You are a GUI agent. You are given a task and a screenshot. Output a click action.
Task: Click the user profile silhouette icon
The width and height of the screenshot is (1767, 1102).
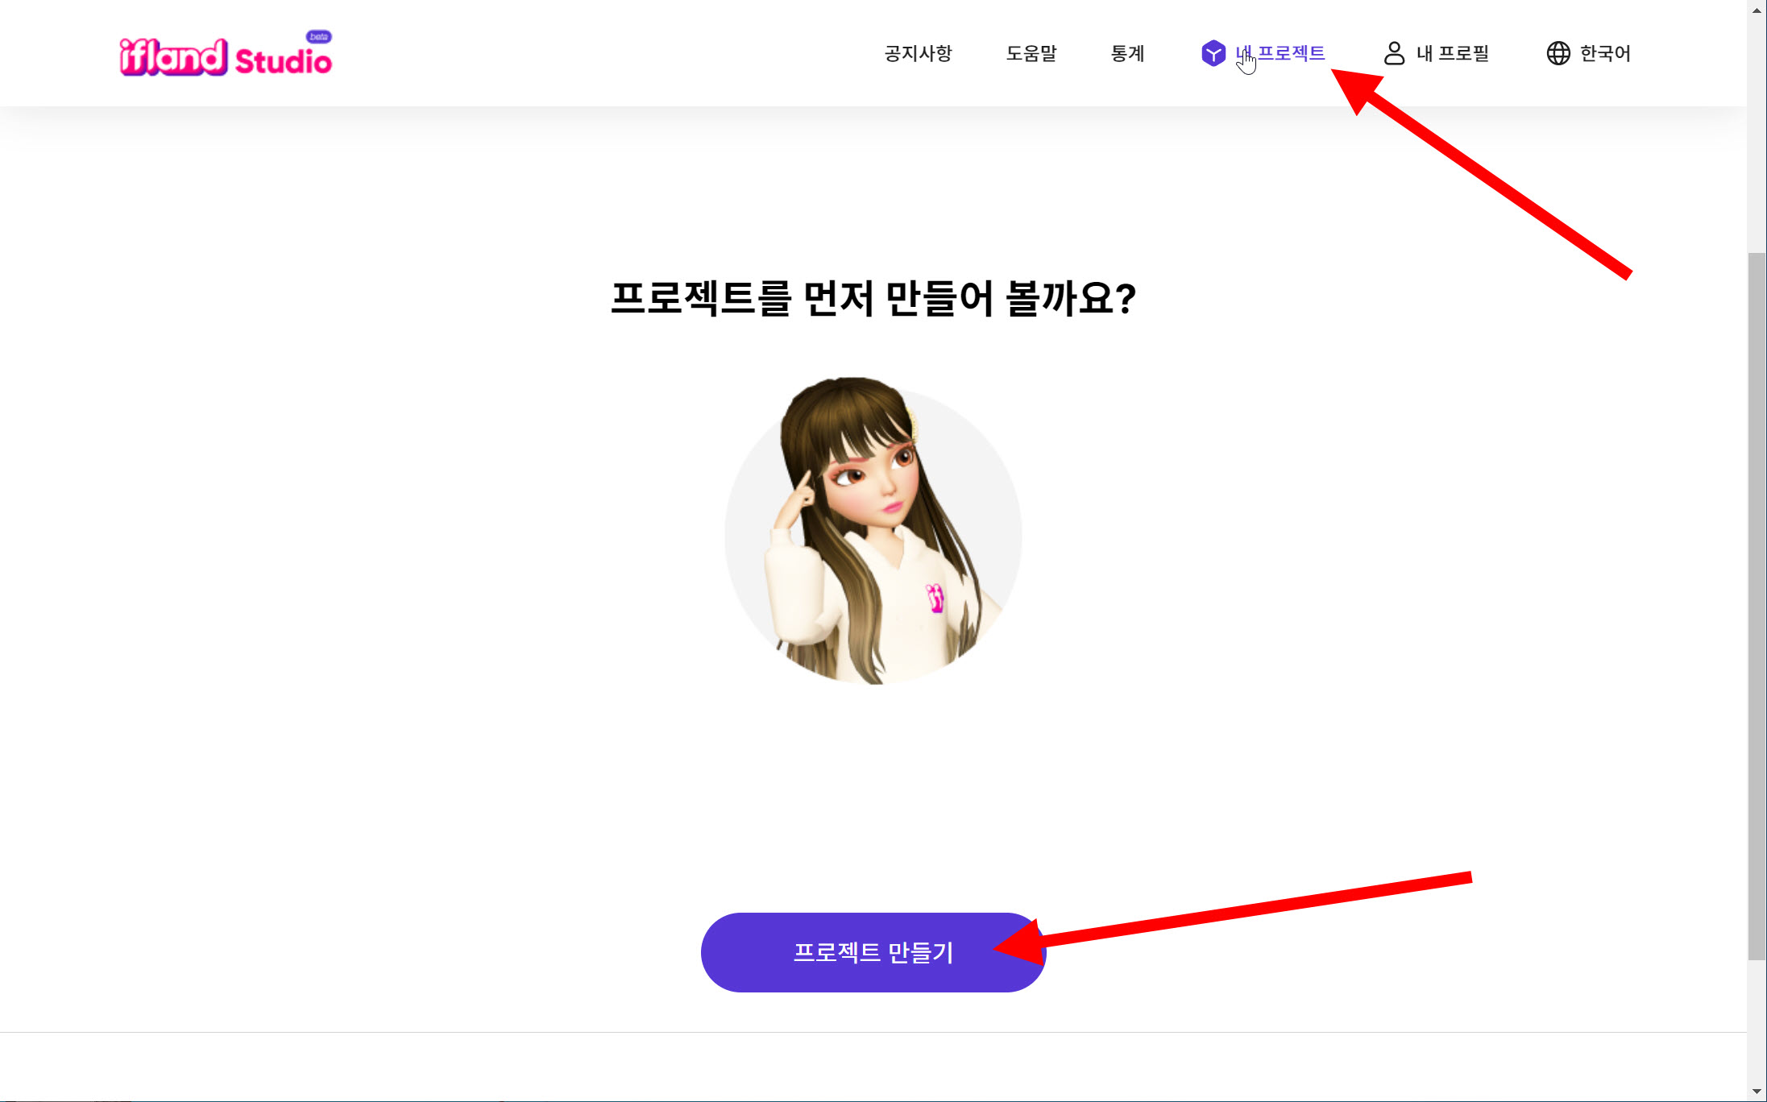[1394, 53]
